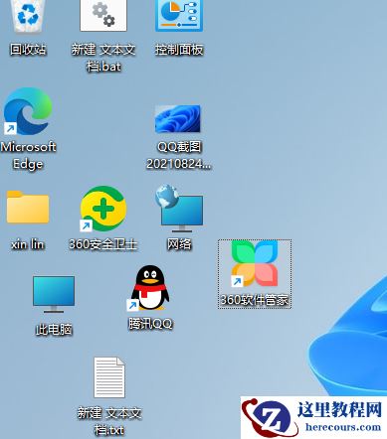The width and height of the screenshot is (387, 439).
Task: Click the QQ截图 20210824... file name
Action: (x=178, y=155)
